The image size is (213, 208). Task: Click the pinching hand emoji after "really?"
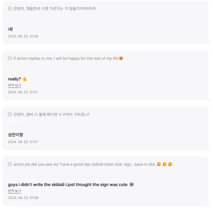(25, 79)
